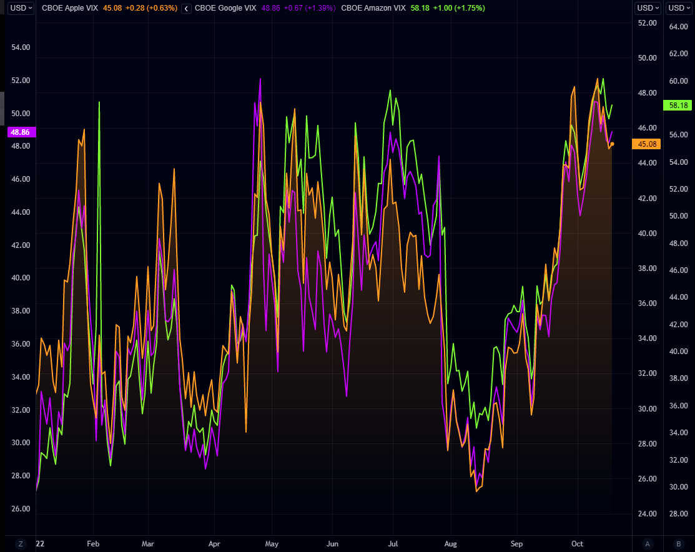Click the Amazon VIX change +1.00 (+1.75%)

pos(459,8)
